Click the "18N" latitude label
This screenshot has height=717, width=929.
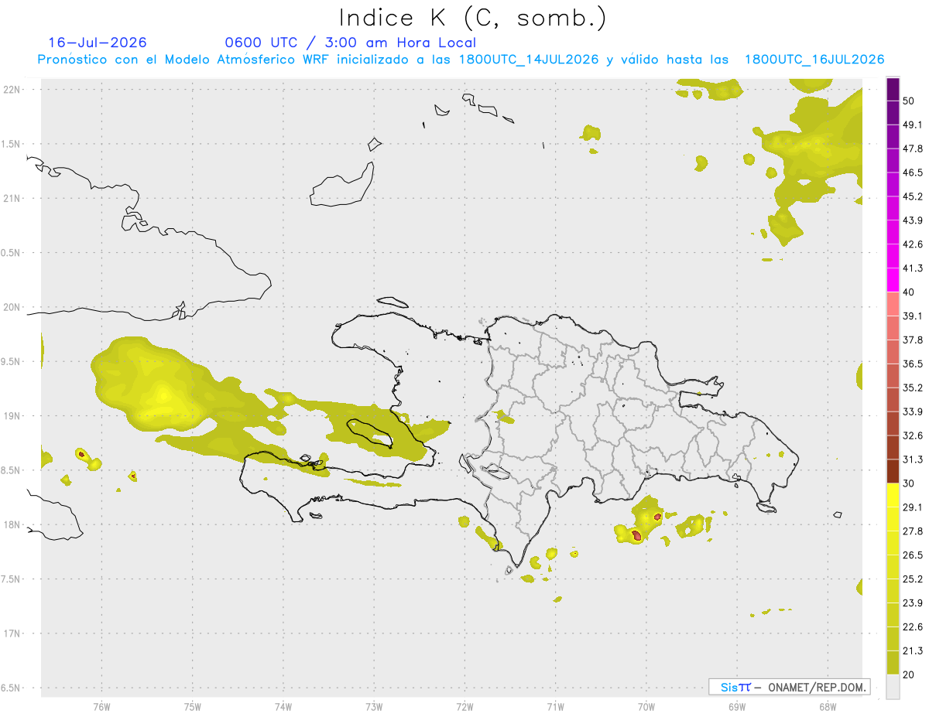tap(13, 524)
